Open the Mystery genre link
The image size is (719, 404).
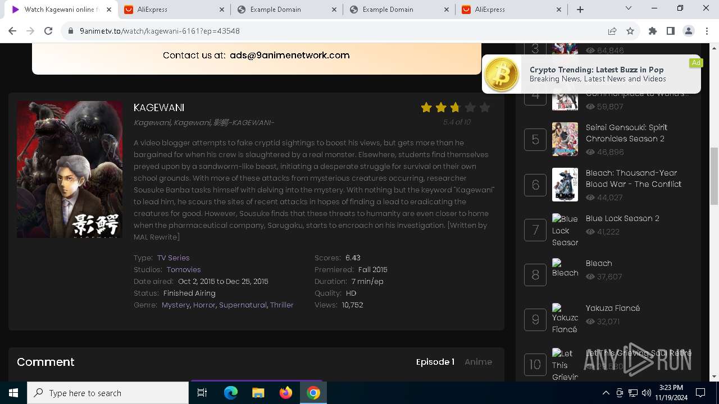[176, 305]
